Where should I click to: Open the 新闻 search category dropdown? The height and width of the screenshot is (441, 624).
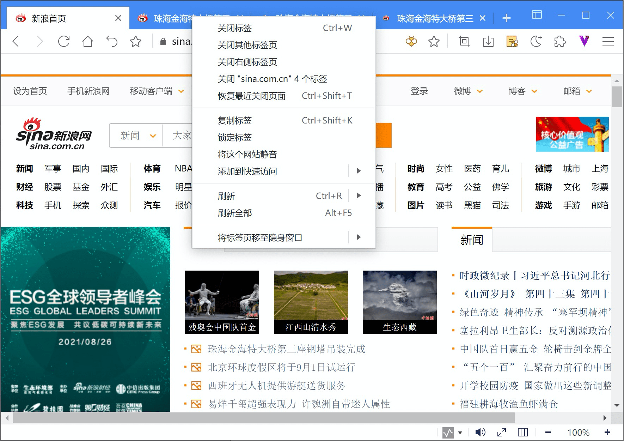point(136,135)
